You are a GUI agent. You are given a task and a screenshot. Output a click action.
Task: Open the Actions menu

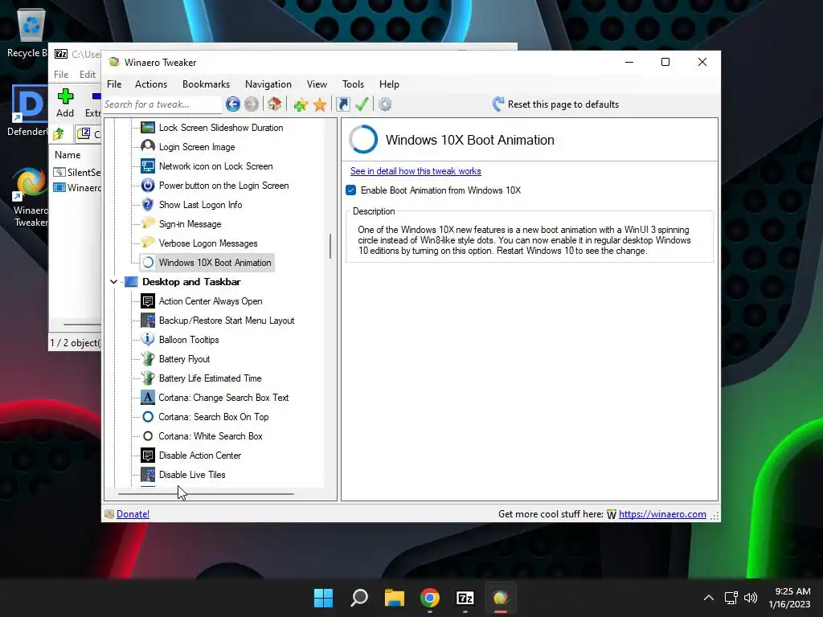pos(151,84)
